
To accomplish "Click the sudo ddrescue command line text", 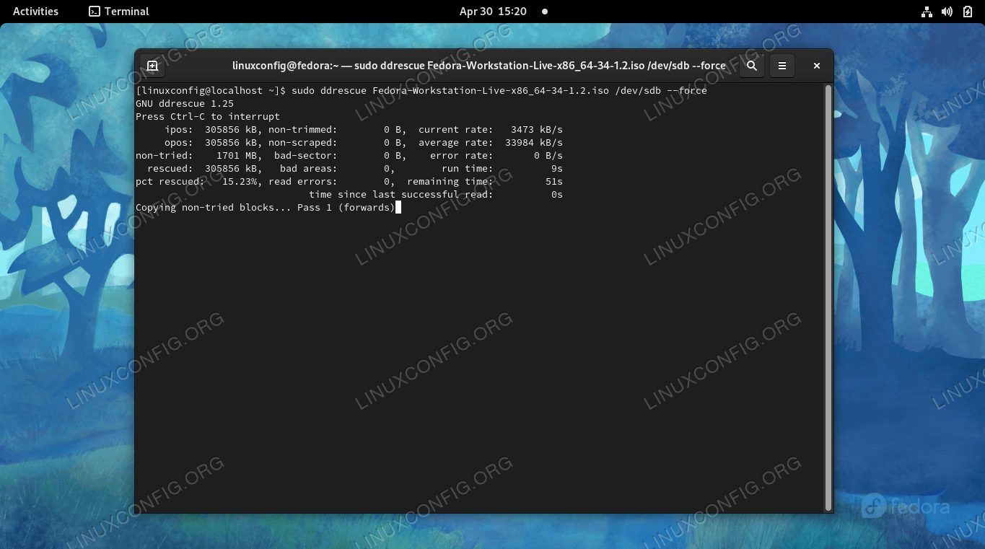I will point(499,91).
